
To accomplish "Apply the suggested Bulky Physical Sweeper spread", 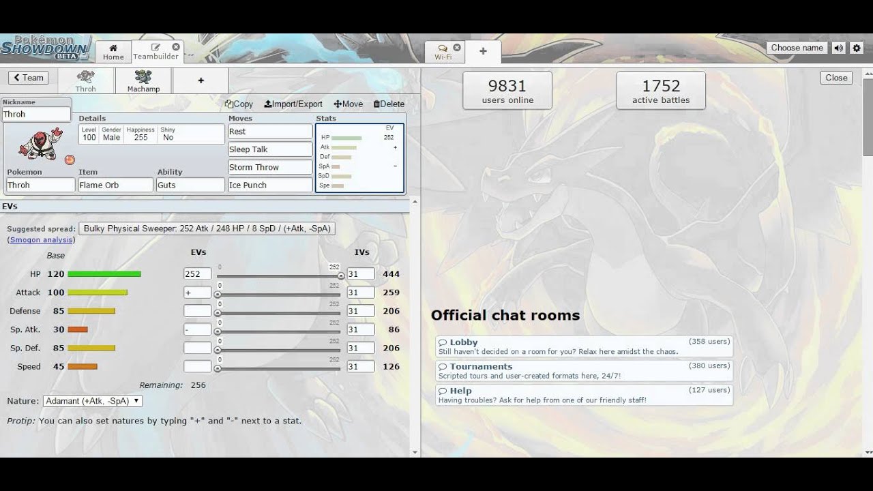I will pyautogui.click(x=207, y=228).
